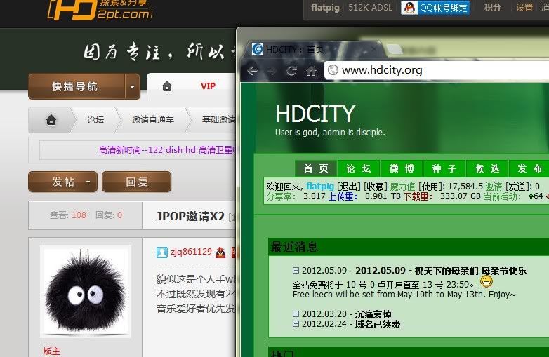Click the browser back arrow

click(x=253, y=71)
